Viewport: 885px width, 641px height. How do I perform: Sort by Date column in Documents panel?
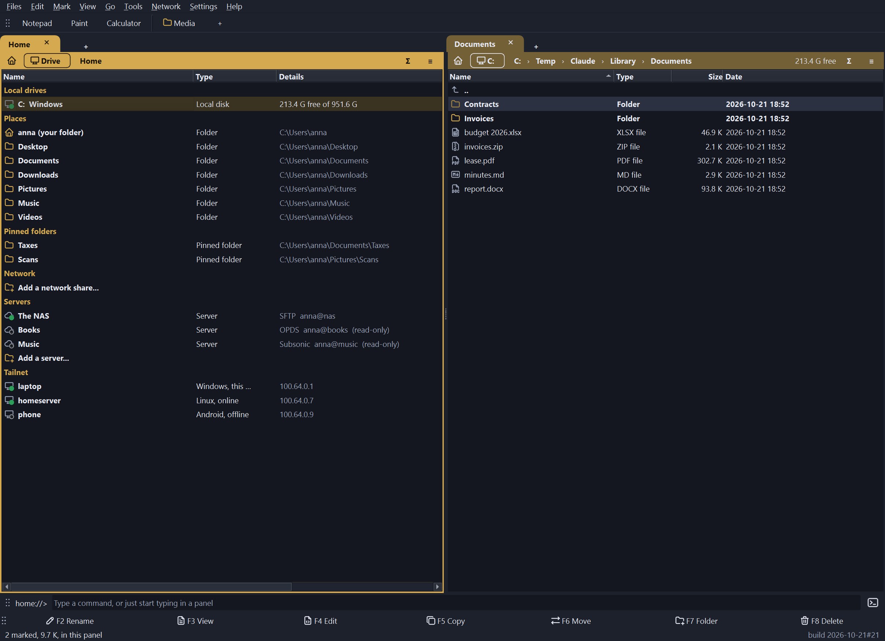[x=803, y=77]
